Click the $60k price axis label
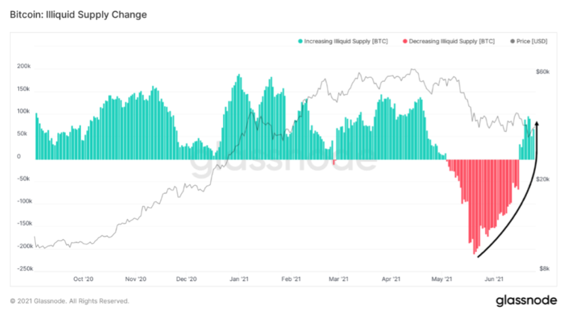The height and width of the screenshot is (311, 578). [543, 71]
